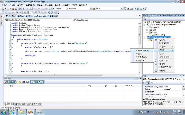Open the Release configuration dropdown
The image size is (185, 115).
[67, 9]
